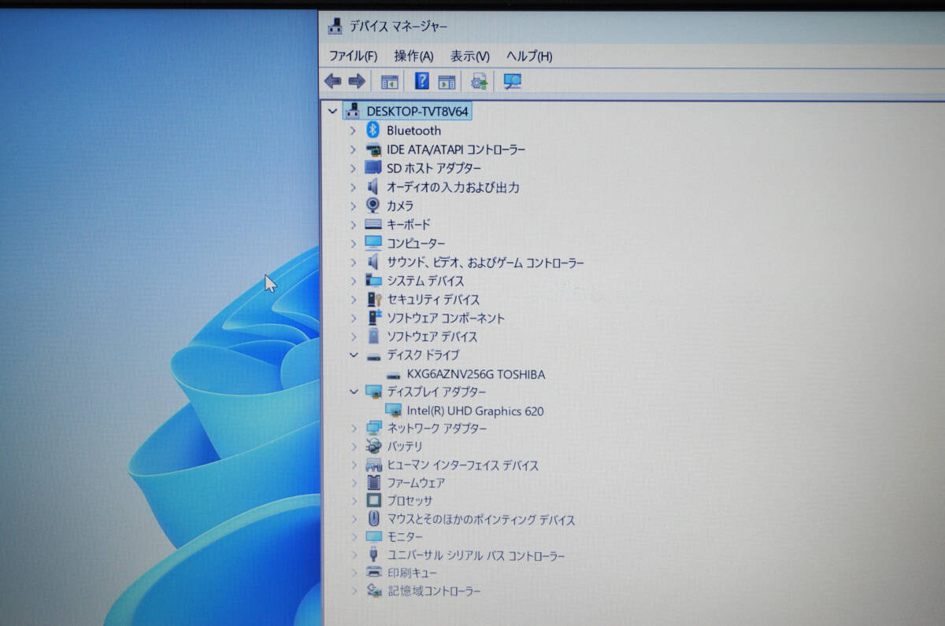Image resolution: width=945 pixels, height=626 pixels.
Task: Expand the キーボード category chevron
Action: click(353, 224)
